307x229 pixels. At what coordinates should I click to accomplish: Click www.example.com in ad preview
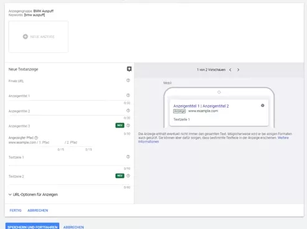[x=203, y=111]
